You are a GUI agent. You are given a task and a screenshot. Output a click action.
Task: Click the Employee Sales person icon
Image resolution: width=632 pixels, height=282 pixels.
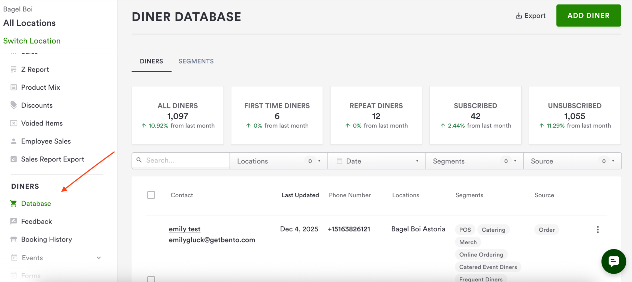point(14,141)
